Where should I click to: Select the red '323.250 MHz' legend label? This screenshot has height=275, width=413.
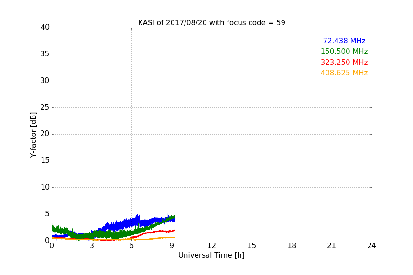click(x=344, y=62)
